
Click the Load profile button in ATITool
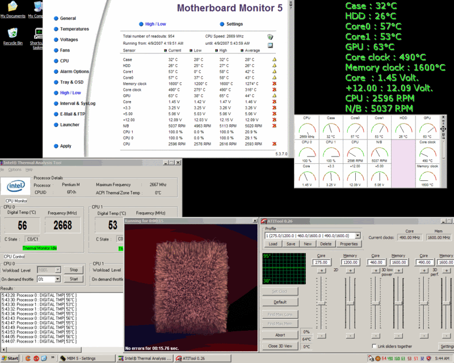(x=273, y=244)
